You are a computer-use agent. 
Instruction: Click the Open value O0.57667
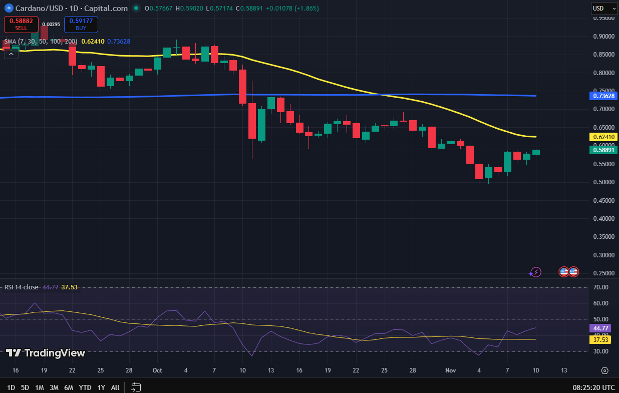click(x=158, y=8)
